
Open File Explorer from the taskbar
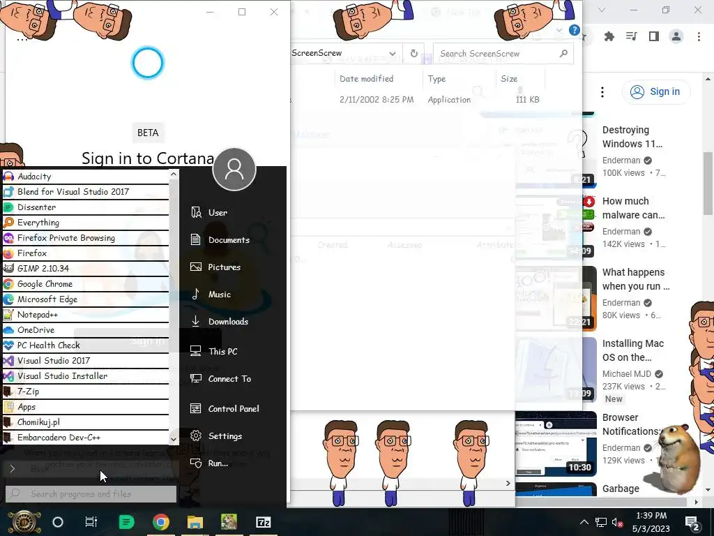click(195, 522)
